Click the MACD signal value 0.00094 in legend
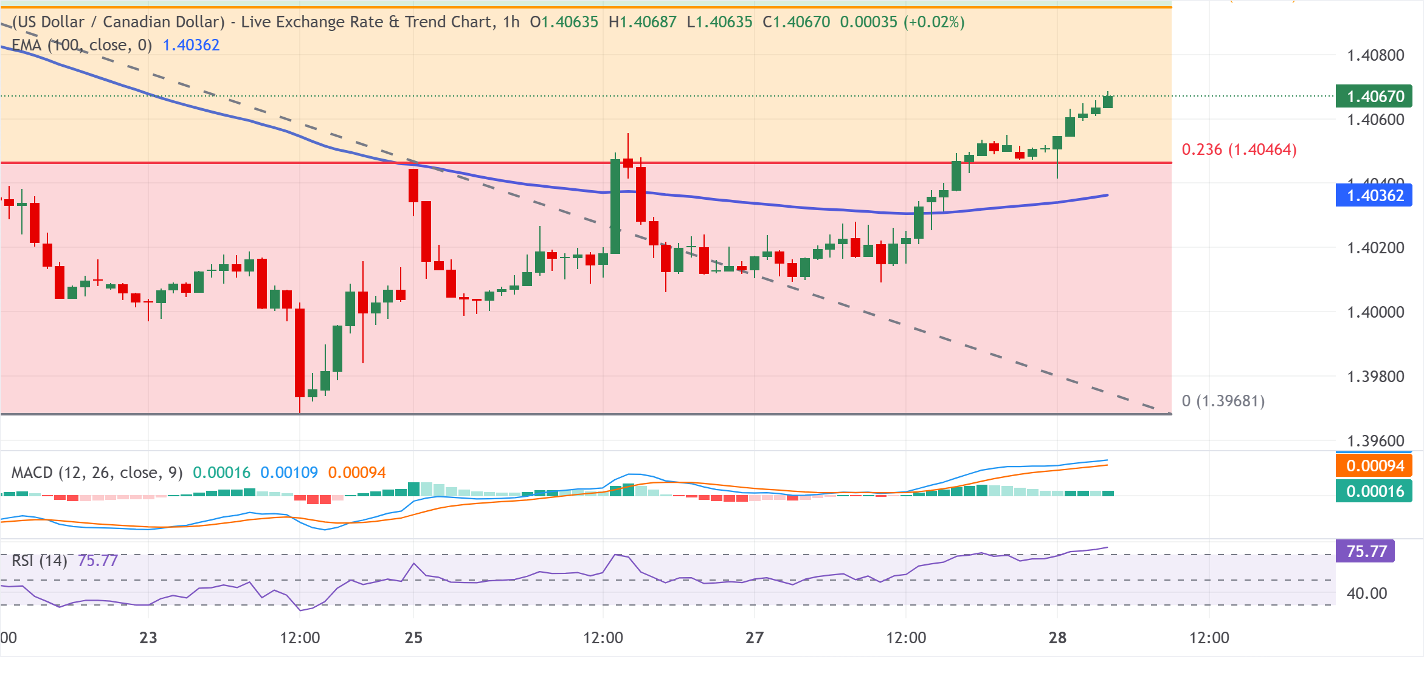Image resolution: width=1424 pixels, height=673 pixels. pyautogui.click(x=357, y=473)
